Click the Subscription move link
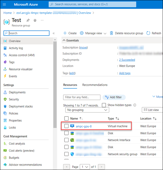This screenshot has width=163, height=170. pyautogui.click(x=83, y=47)
